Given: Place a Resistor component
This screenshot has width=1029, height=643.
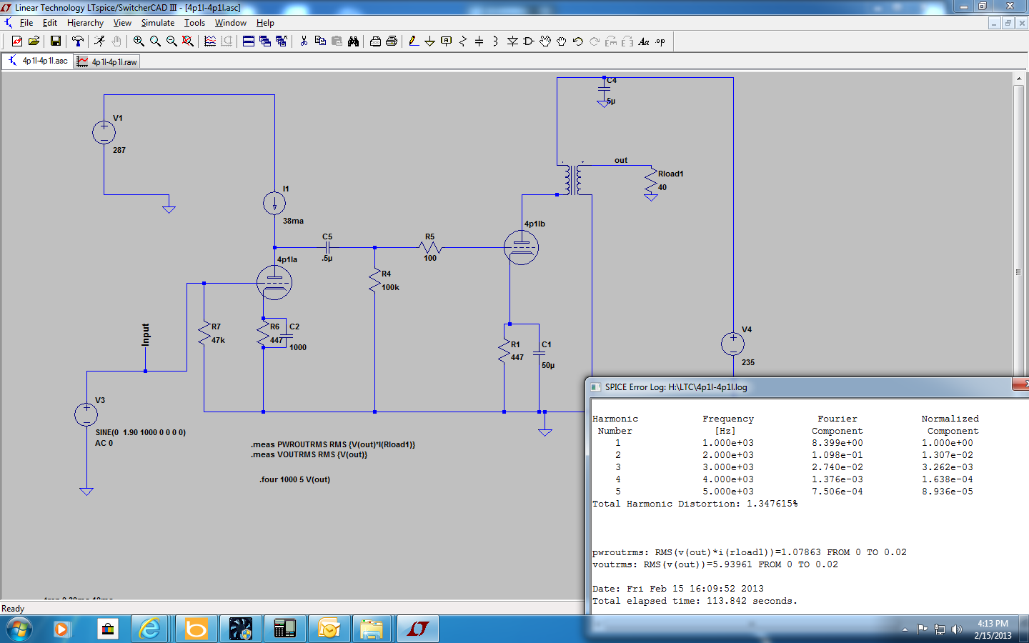Looking at the screenshot, I should pyautogui.click(x=462, y=41).
